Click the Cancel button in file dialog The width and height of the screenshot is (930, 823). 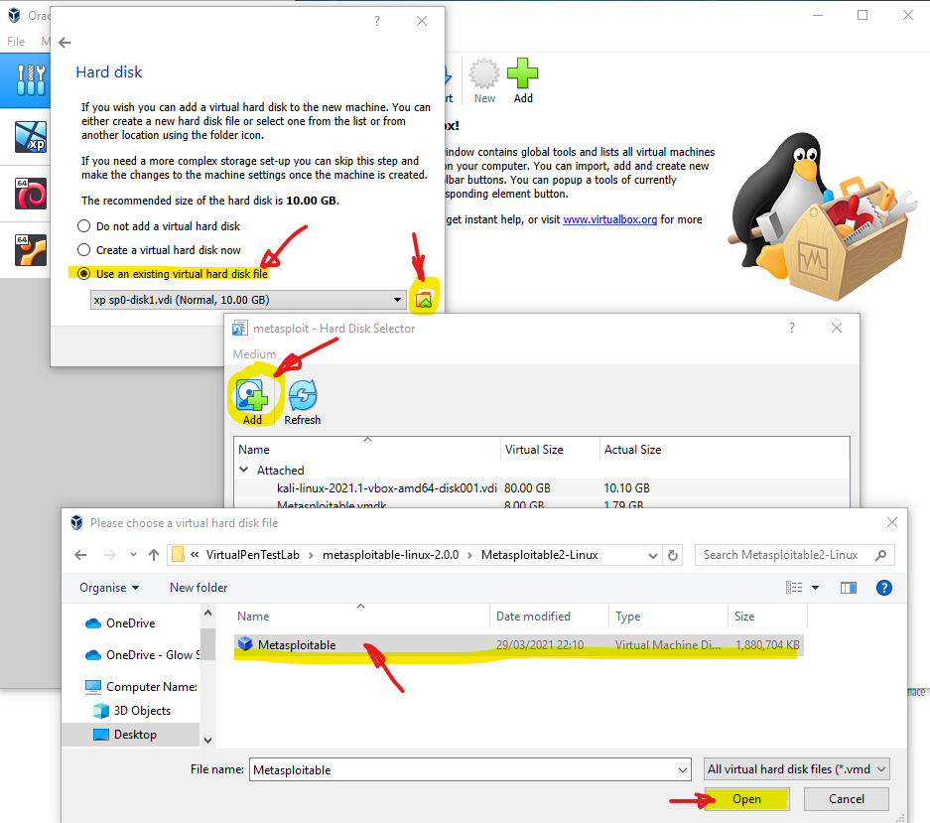coord(847,799)
